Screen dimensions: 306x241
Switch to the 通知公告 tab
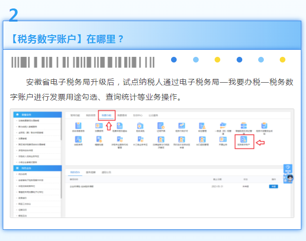pyautogui.click(x=106, y=172)
